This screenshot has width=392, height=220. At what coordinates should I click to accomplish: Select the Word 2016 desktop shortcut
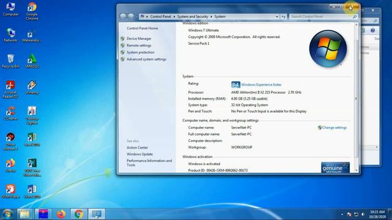[x=32, y=191]
